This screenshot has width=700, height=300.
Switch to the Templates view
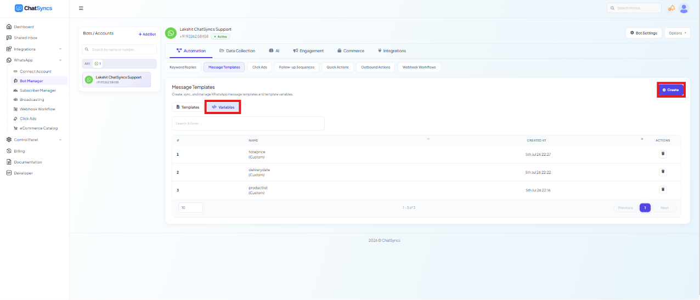pos(187,107)
